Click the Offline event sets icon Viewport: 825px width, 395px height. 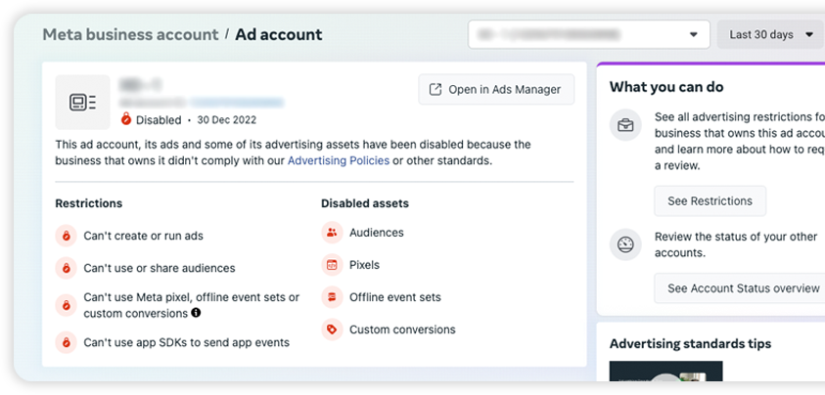[332, 297]
